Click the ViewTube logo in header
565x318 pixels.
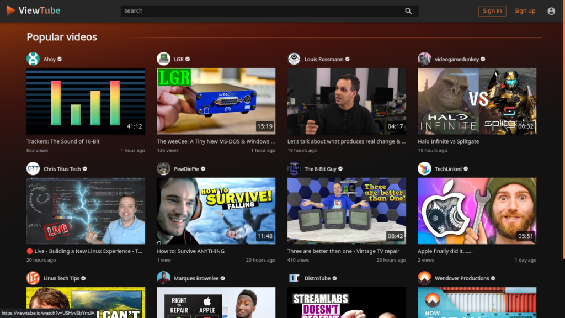click(x=33, y=10)
